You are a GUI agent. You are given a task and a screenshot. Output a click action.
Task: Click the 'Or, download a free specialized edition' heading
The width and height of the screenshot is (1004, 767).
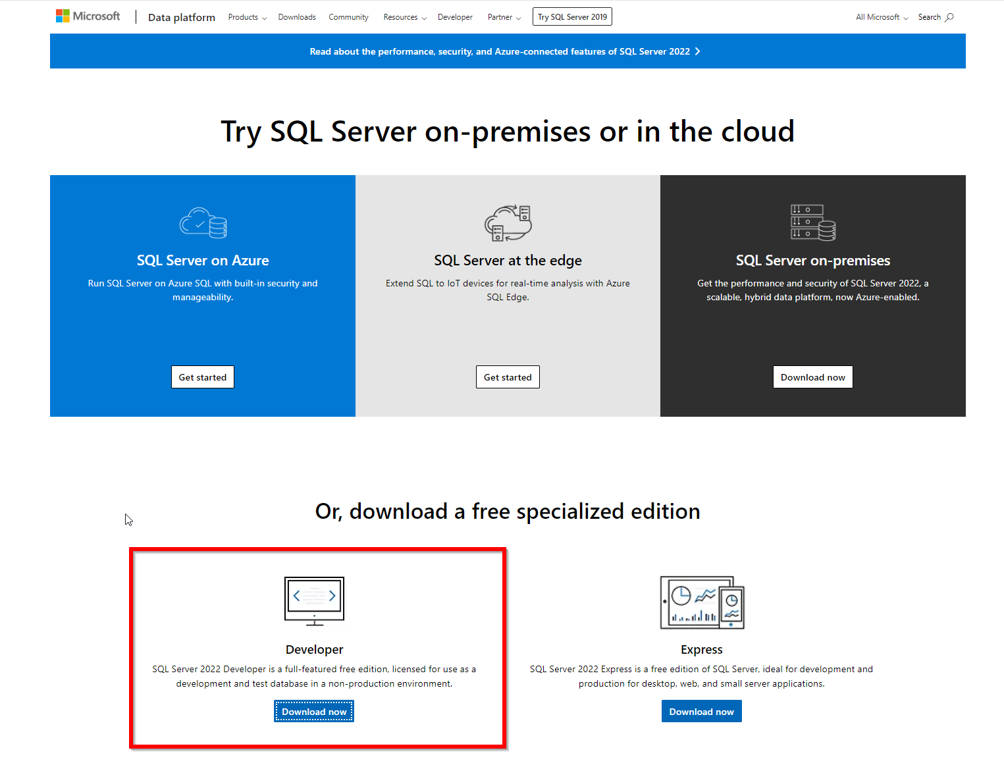pyautogui.click(x=508, y=512)
